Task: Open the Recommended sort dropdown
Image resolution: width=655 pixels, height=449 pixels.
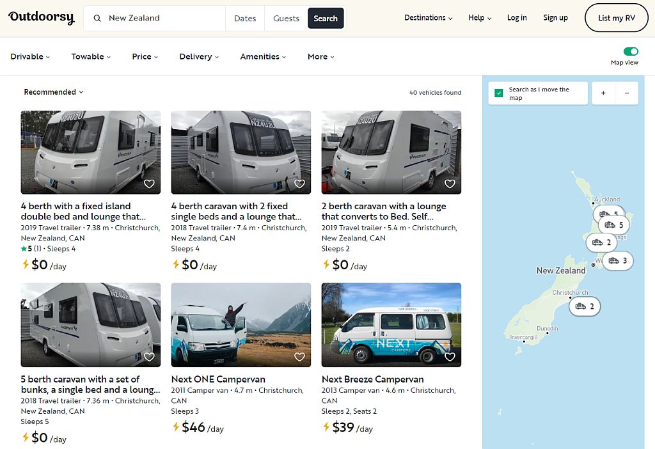Action: tap(54, 91)
